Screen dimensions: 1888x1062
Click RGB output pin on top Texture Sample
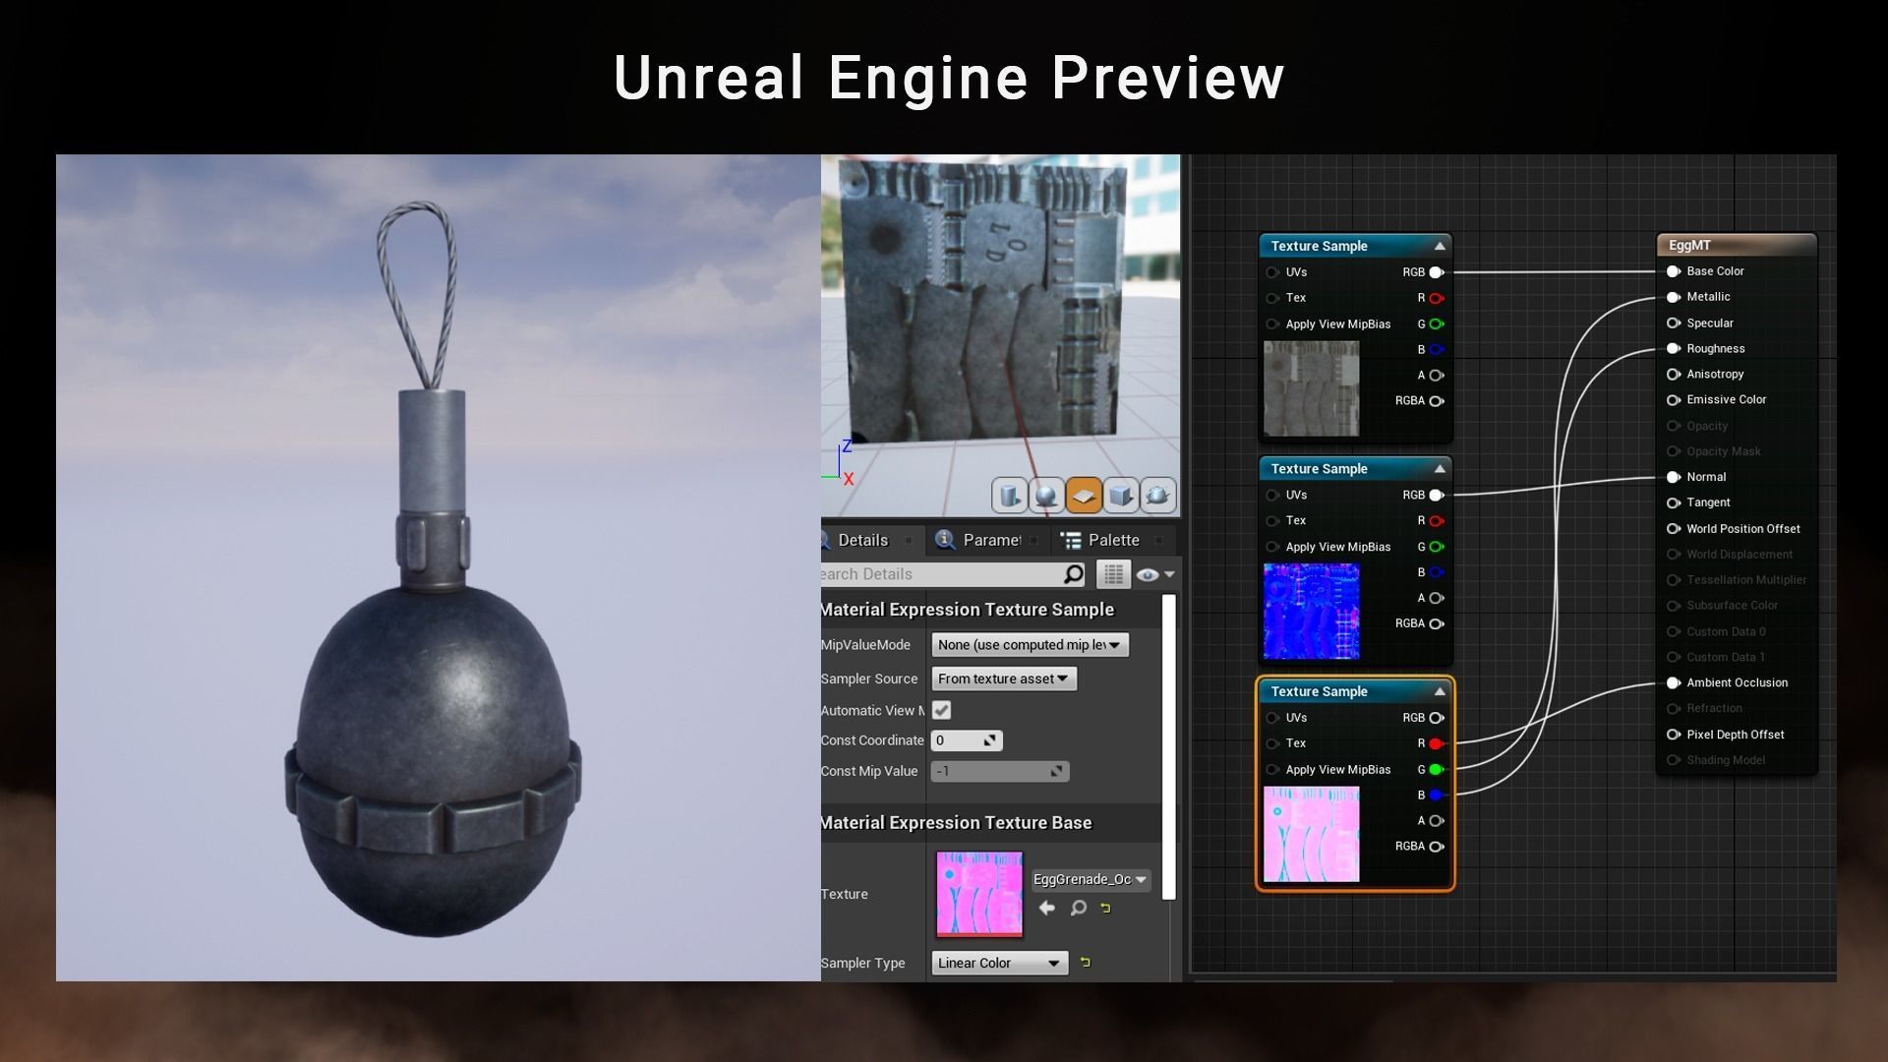[1437, 272]
